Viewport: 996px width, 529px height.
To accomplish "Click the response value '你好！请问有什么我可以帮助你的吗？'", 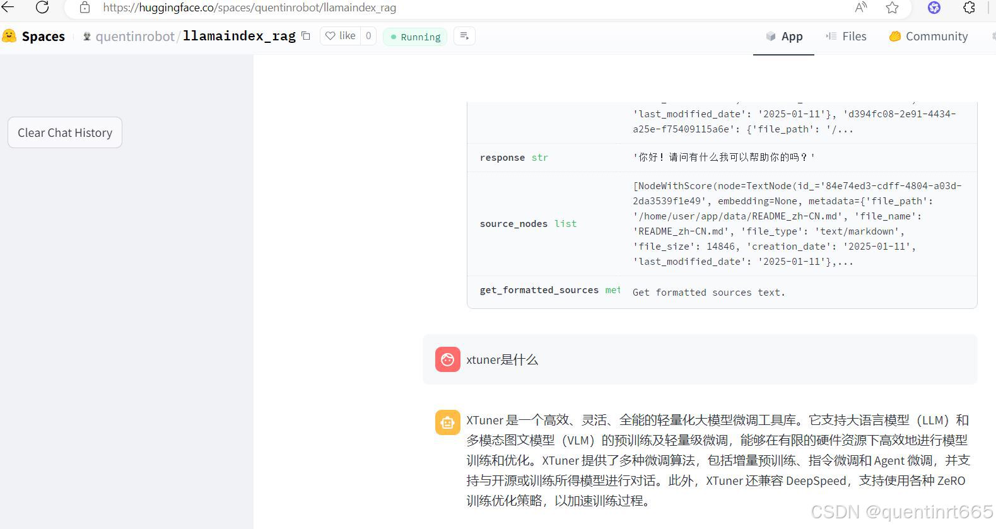I will point(724,158).
